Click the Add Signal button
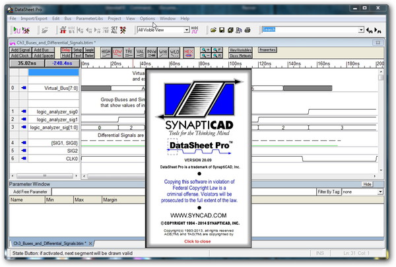The height and width of the screenshot is (267, 396). (20, 50)
